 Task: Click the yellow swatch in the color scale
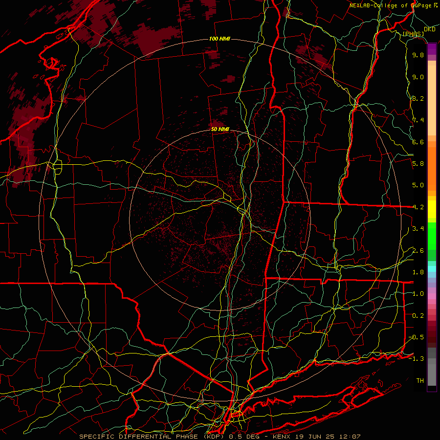(x=432, y=209)
